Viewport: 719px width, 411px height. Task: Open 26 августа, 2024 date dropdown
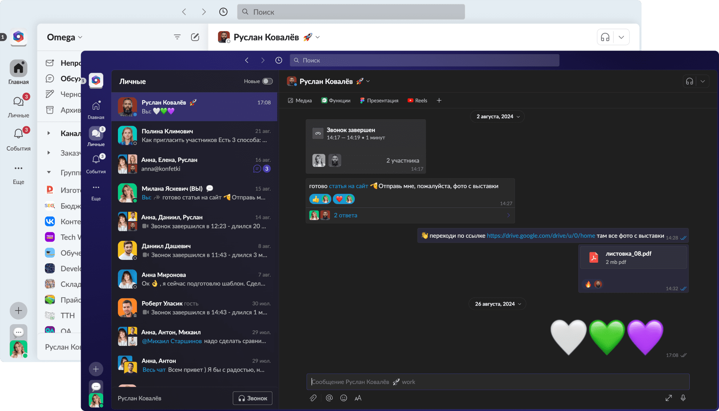497,304
